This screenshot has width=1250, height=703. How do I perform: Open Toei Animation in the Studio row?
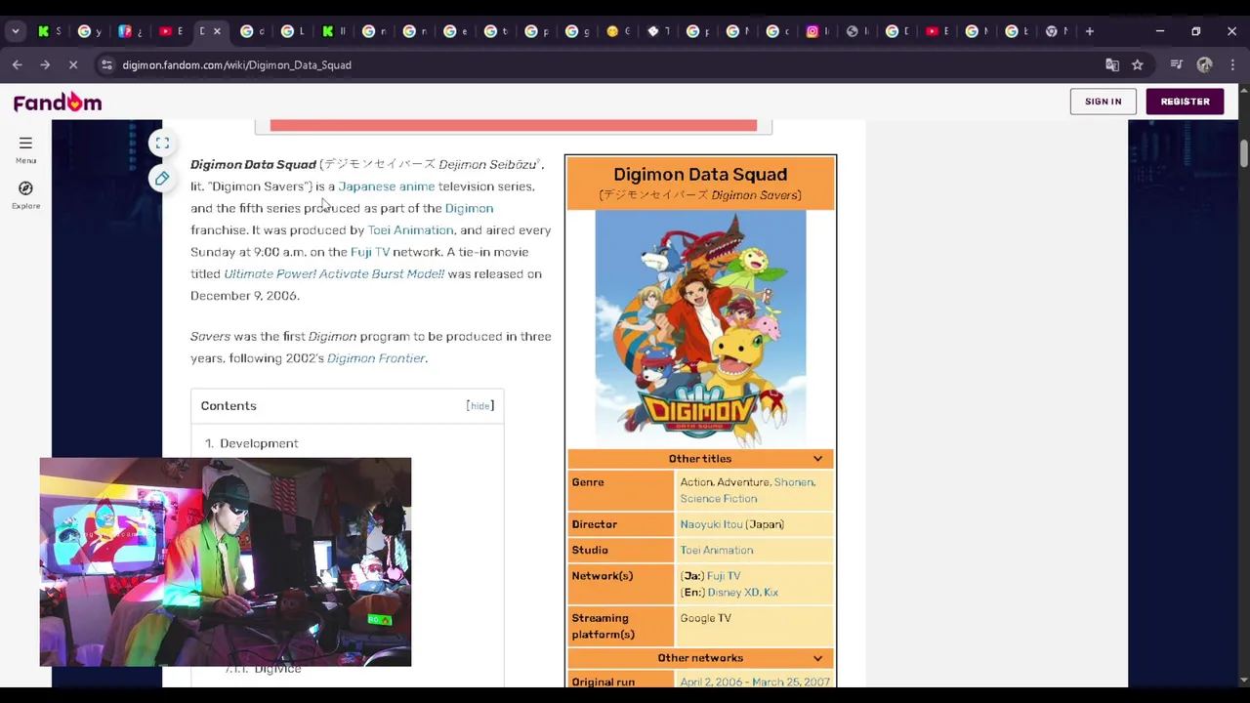pyautogui.click(x=717, y=551)
